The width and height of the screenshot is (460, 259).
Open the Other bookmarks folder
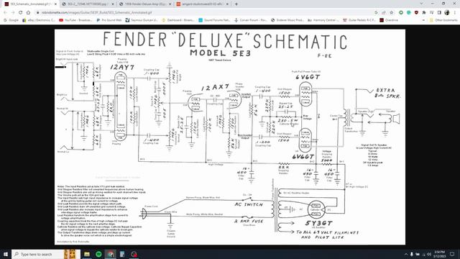[443, 20]
